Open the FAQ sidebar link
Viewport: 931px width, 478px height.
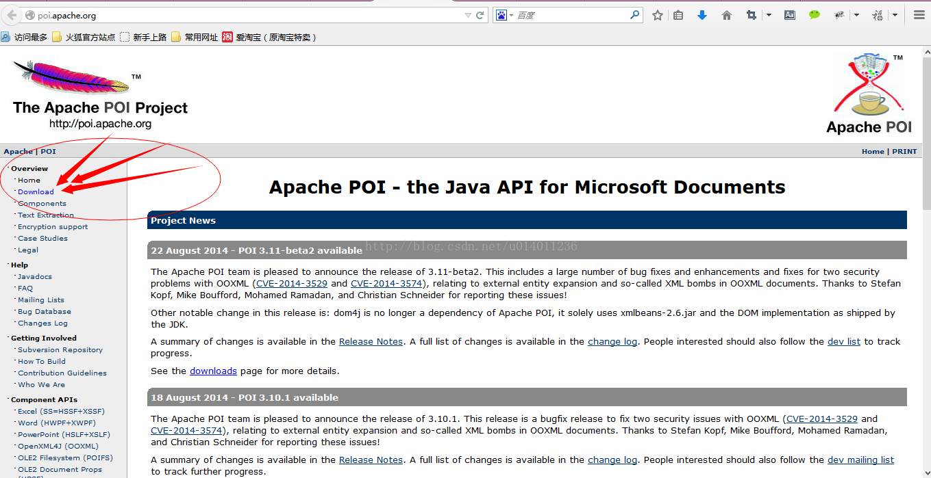25,289
